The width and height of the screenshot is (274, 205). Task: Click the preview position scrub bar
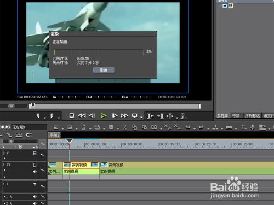[115, 106]
